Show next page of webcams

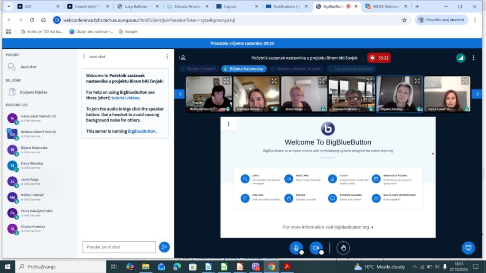(x=477, y=94)
